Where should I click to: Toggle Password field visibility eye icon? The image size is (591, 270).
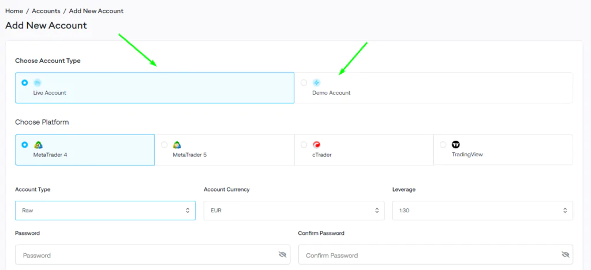click(282, 254)
